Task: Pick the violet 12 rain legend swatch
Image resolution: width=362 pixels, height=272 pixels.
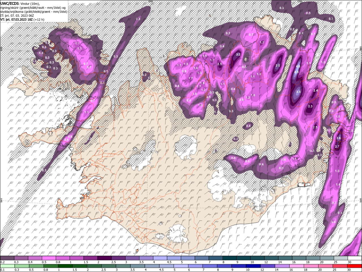Action: pyautogui.click(x=268, y=266)
